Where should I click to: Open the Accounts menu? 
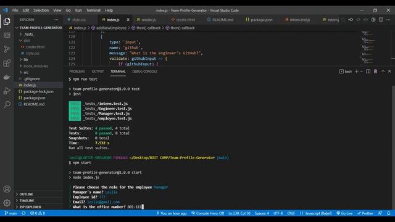tap(7, 189)
